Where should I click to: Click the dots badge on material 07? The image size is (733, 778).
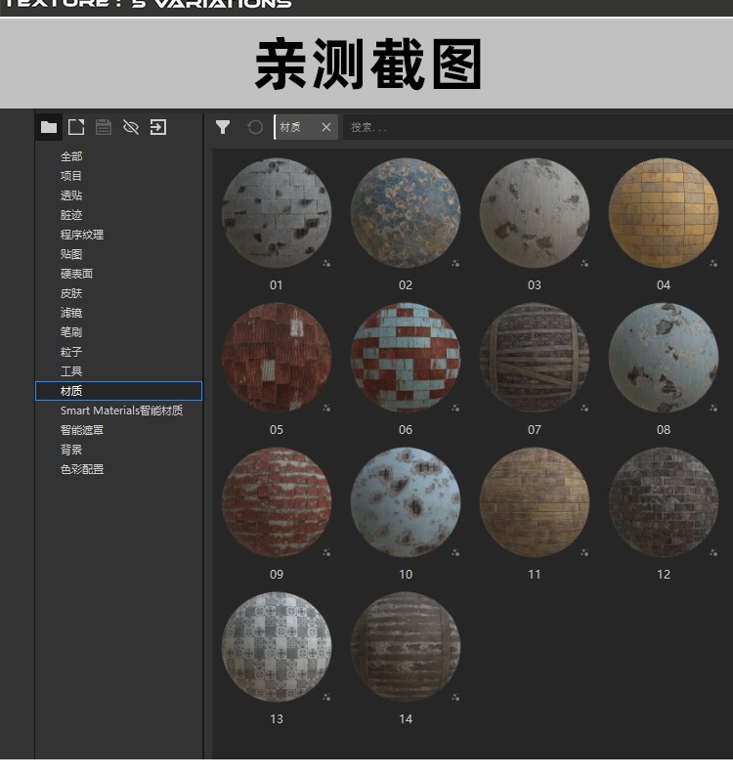coord(584,408)
